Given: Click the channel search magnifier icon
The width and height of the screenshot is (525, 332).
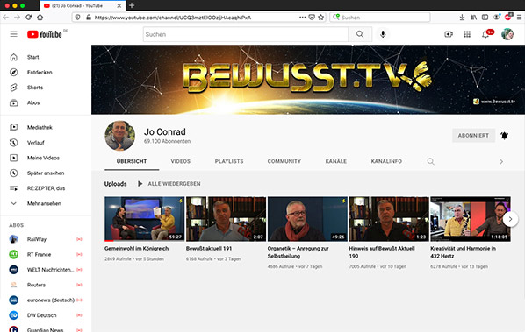Looking at the screenshot, I should [430, 162].
